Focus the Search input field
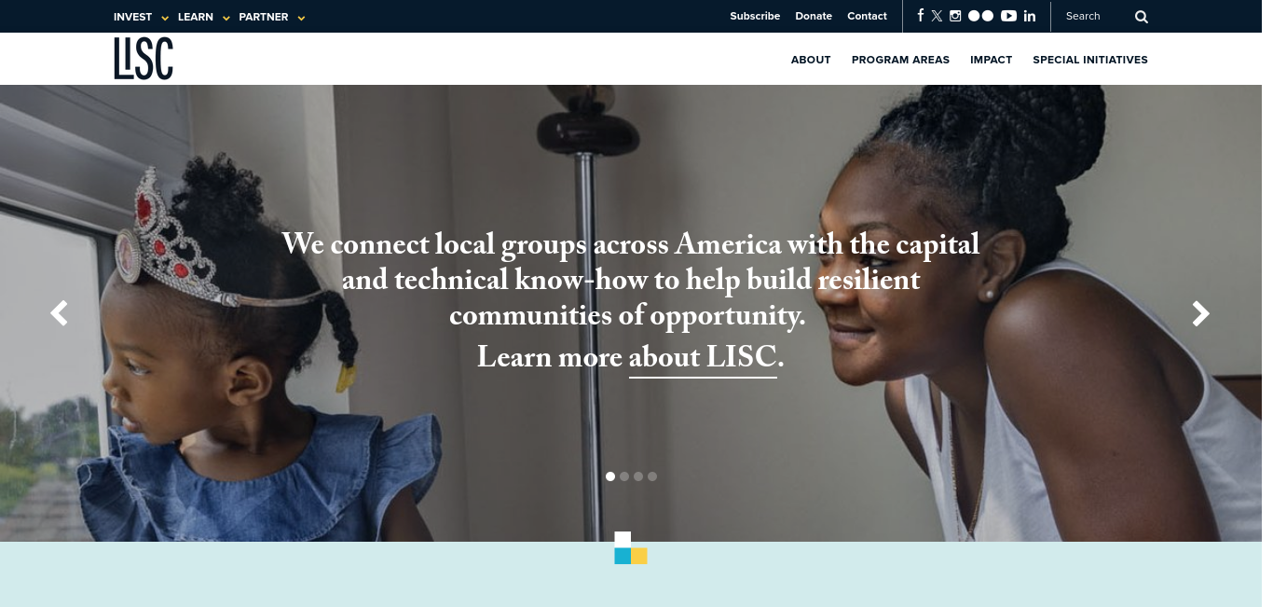This screenshot has height=607, width=1273. pyautogui.click(x=1095, y=16)
